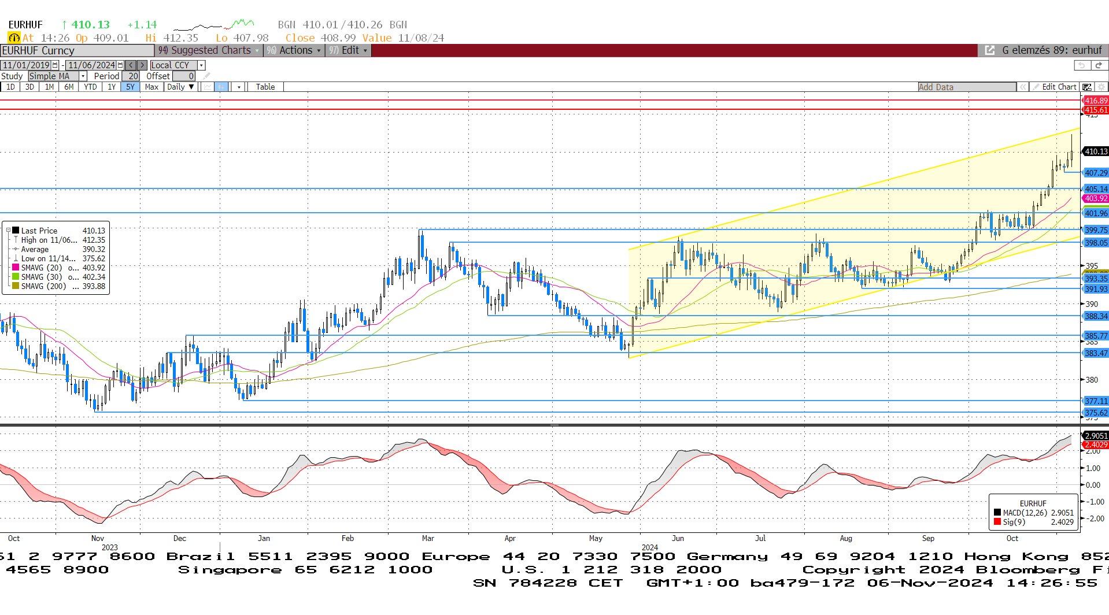The width and height of the screenshot is (1109, 615).
Task: Click MACD 2.9051 value label
Action: pos(1095,436)
